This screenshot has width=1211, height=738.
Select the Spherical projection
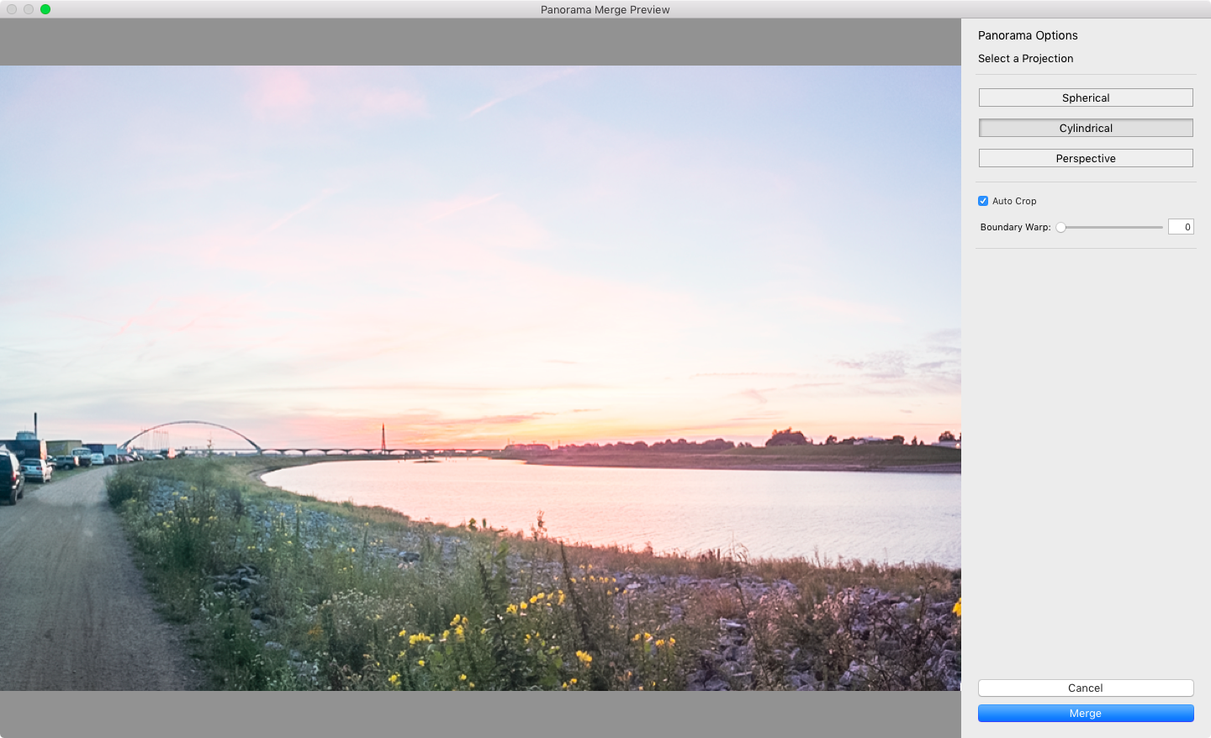coord(1086,98)
